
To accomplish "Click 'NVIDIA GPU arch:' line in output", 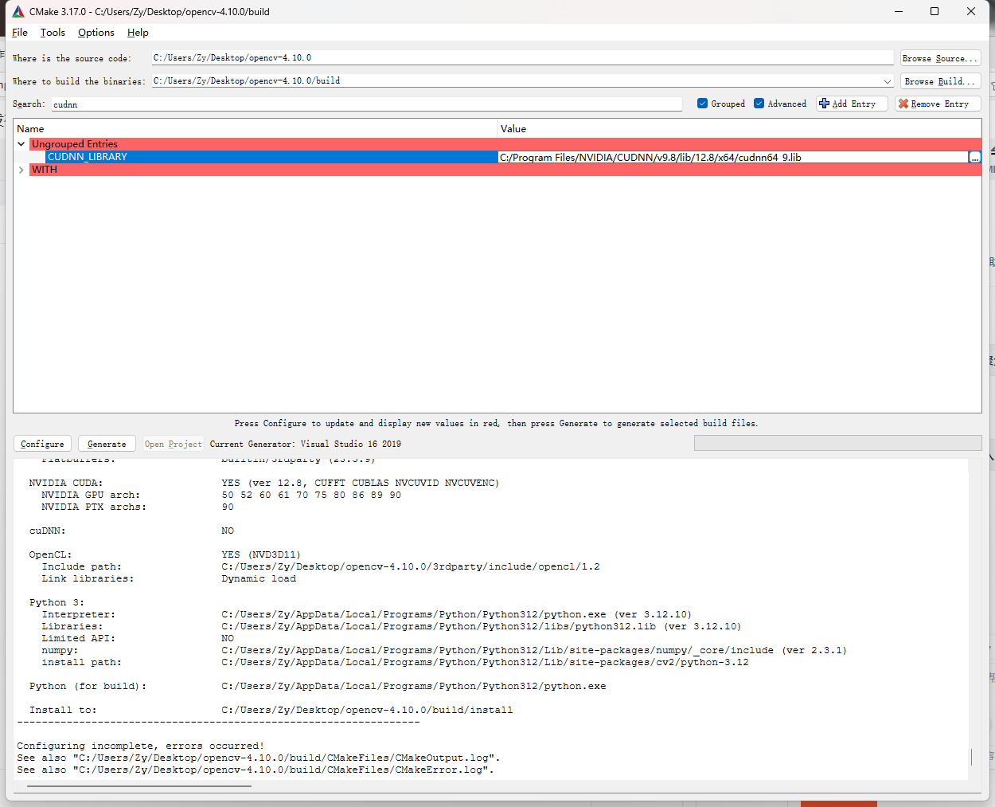I will click(x=221, y=495).
